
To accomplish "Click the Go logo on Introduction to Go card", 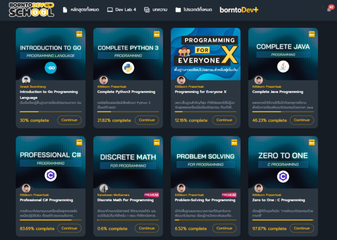I will 50,68.
